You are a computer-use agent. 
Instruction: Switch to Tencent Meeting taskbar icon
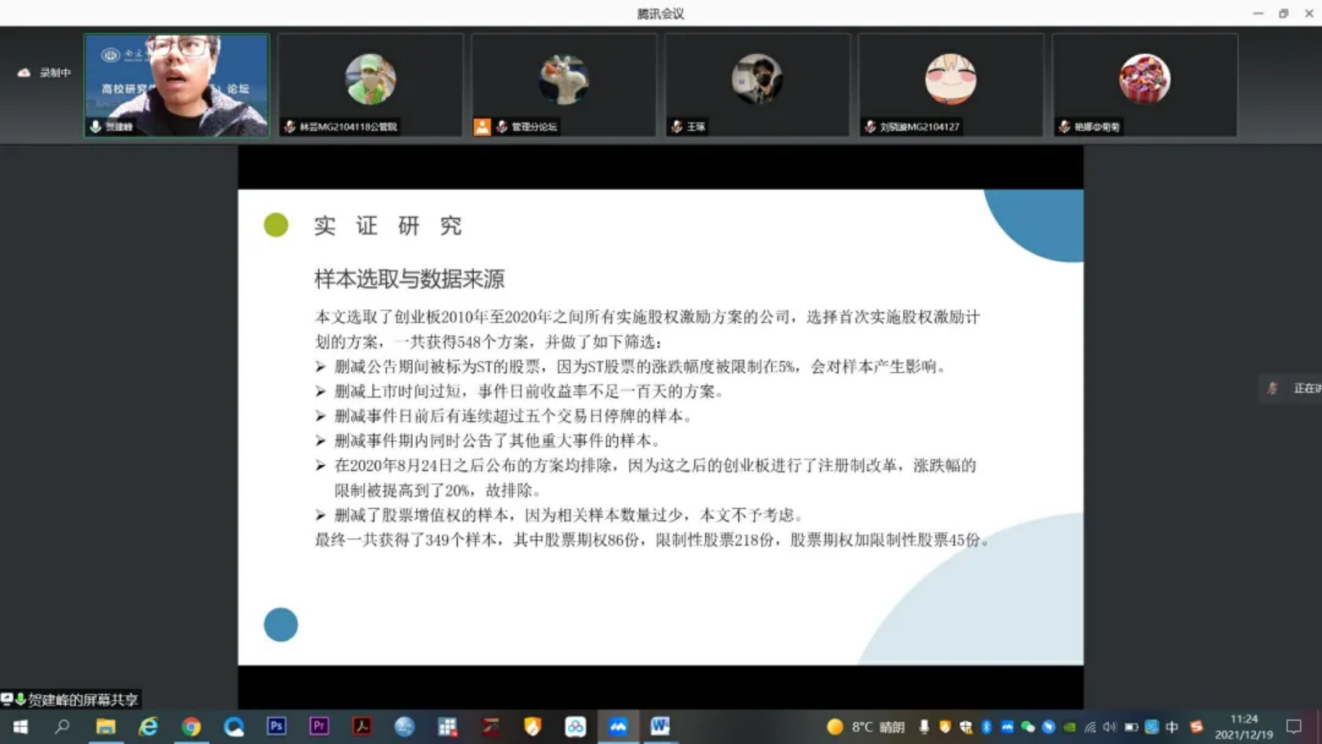(618, 726)
